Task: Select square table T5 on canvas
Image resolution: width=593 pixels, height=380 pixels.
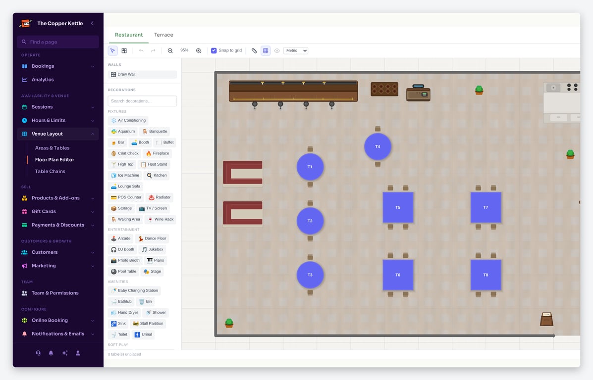Action: pyautogui.click(x=398, y=207)
